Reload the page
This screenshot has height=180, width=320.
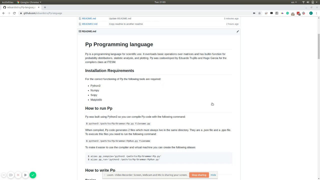click(14, 13)
